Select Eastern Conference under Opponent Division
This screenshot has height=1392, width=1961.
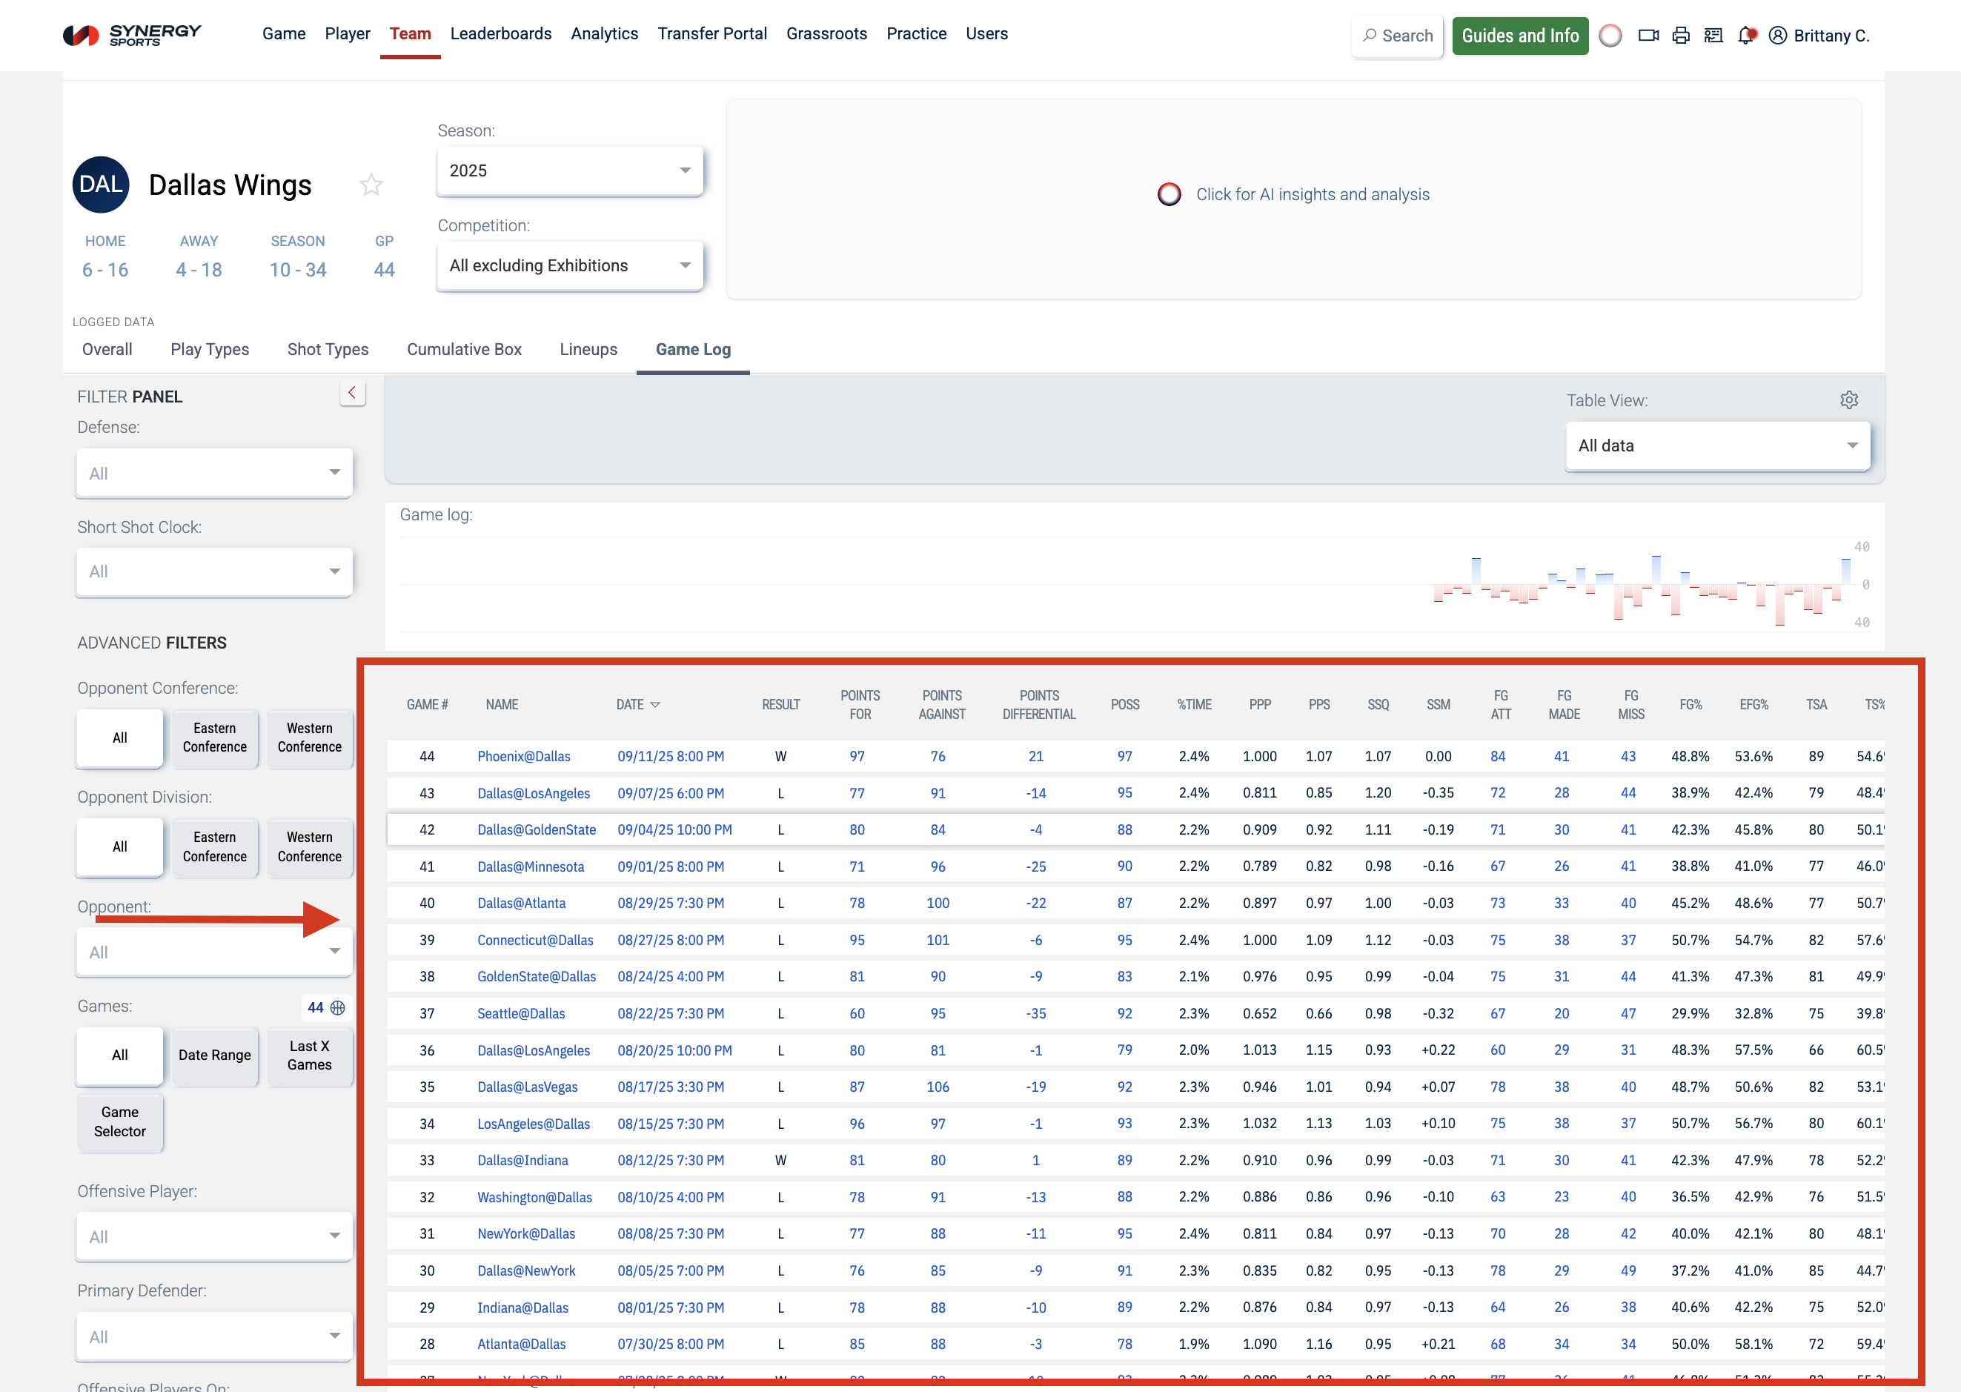[x=214, y=847]
